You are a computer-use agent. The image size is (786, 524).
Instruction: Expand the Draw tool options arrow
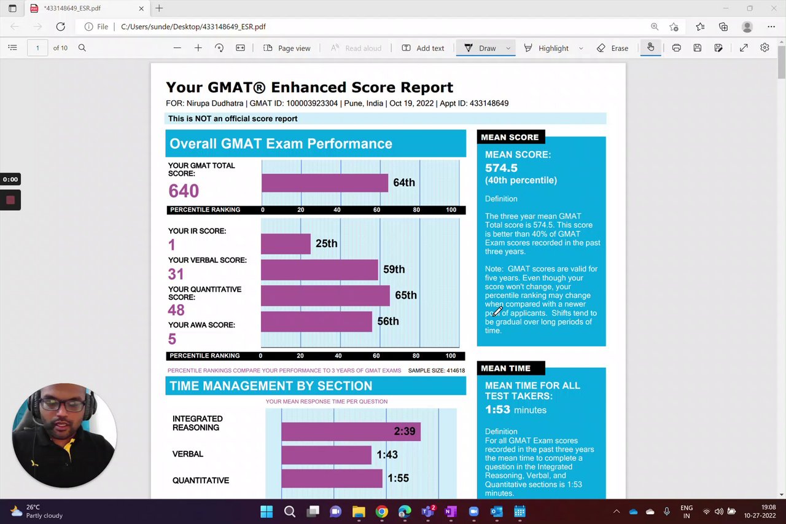(x=508, y=48)
